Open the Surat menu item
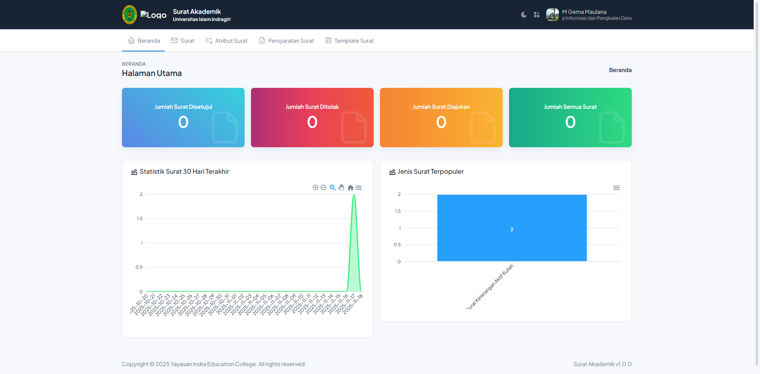760x374 pixels. tap(183, 41)
